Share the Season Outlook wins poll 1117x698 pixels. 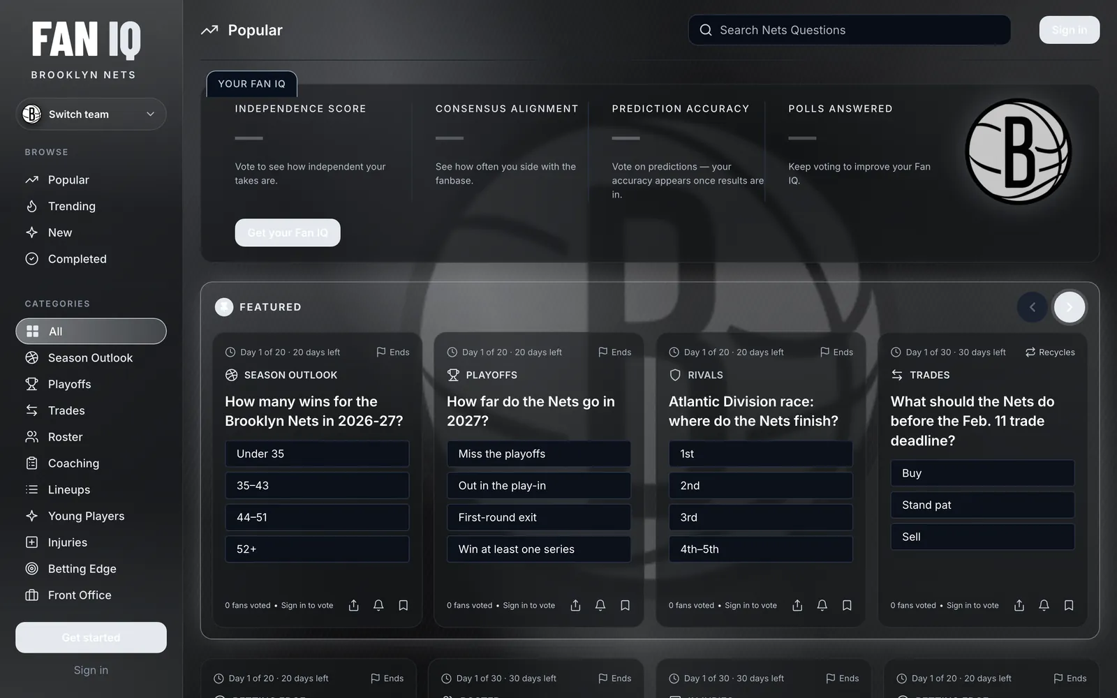354,605
